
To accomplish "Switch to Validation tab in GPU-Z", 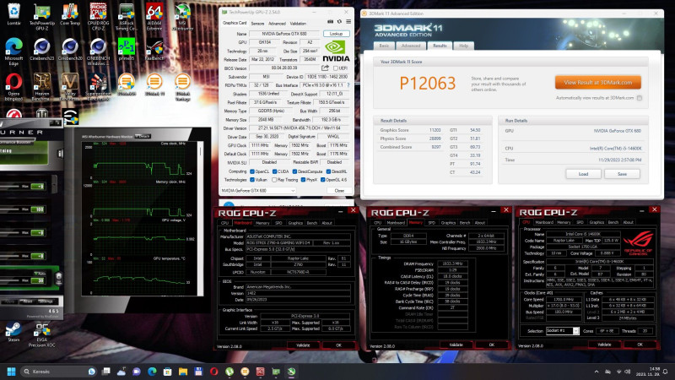I will 298,24.
